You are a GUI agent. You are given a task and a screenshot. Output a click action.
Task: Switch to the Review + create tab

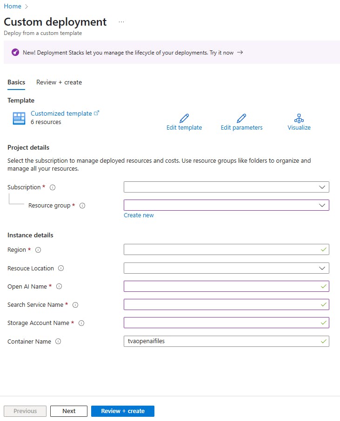[x=59, y=83]
